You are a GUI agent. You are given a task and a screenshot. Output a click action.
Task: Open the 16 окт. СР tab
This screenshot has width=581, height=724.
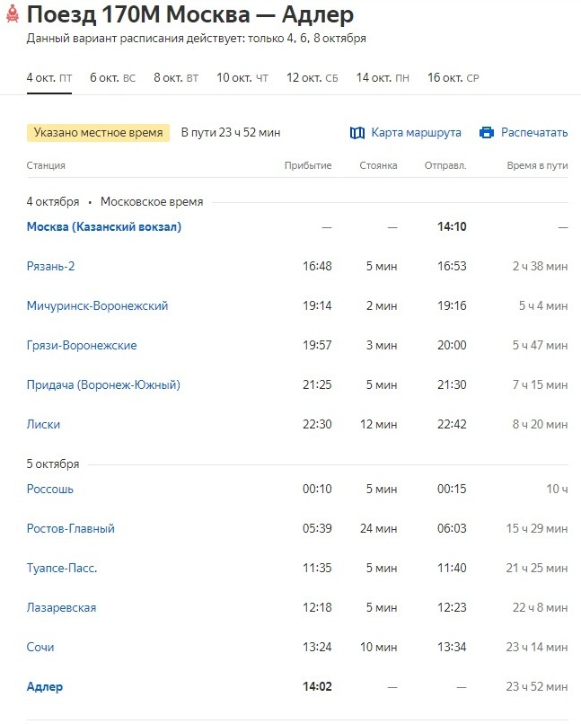click(x=453, y=78)
